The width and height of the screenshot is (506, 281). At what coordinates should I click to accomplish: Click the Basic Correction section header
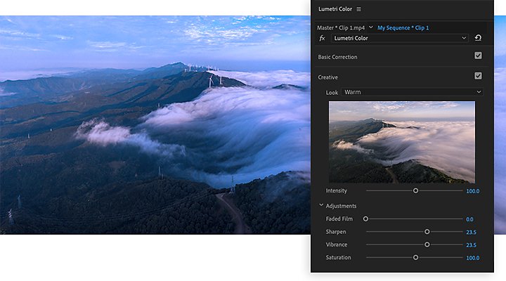tap(337, 57)
